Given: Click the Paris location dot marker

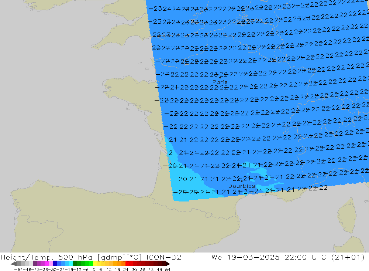Looking at the screenshot, I should pyautogui.click(x=220, y=77).
